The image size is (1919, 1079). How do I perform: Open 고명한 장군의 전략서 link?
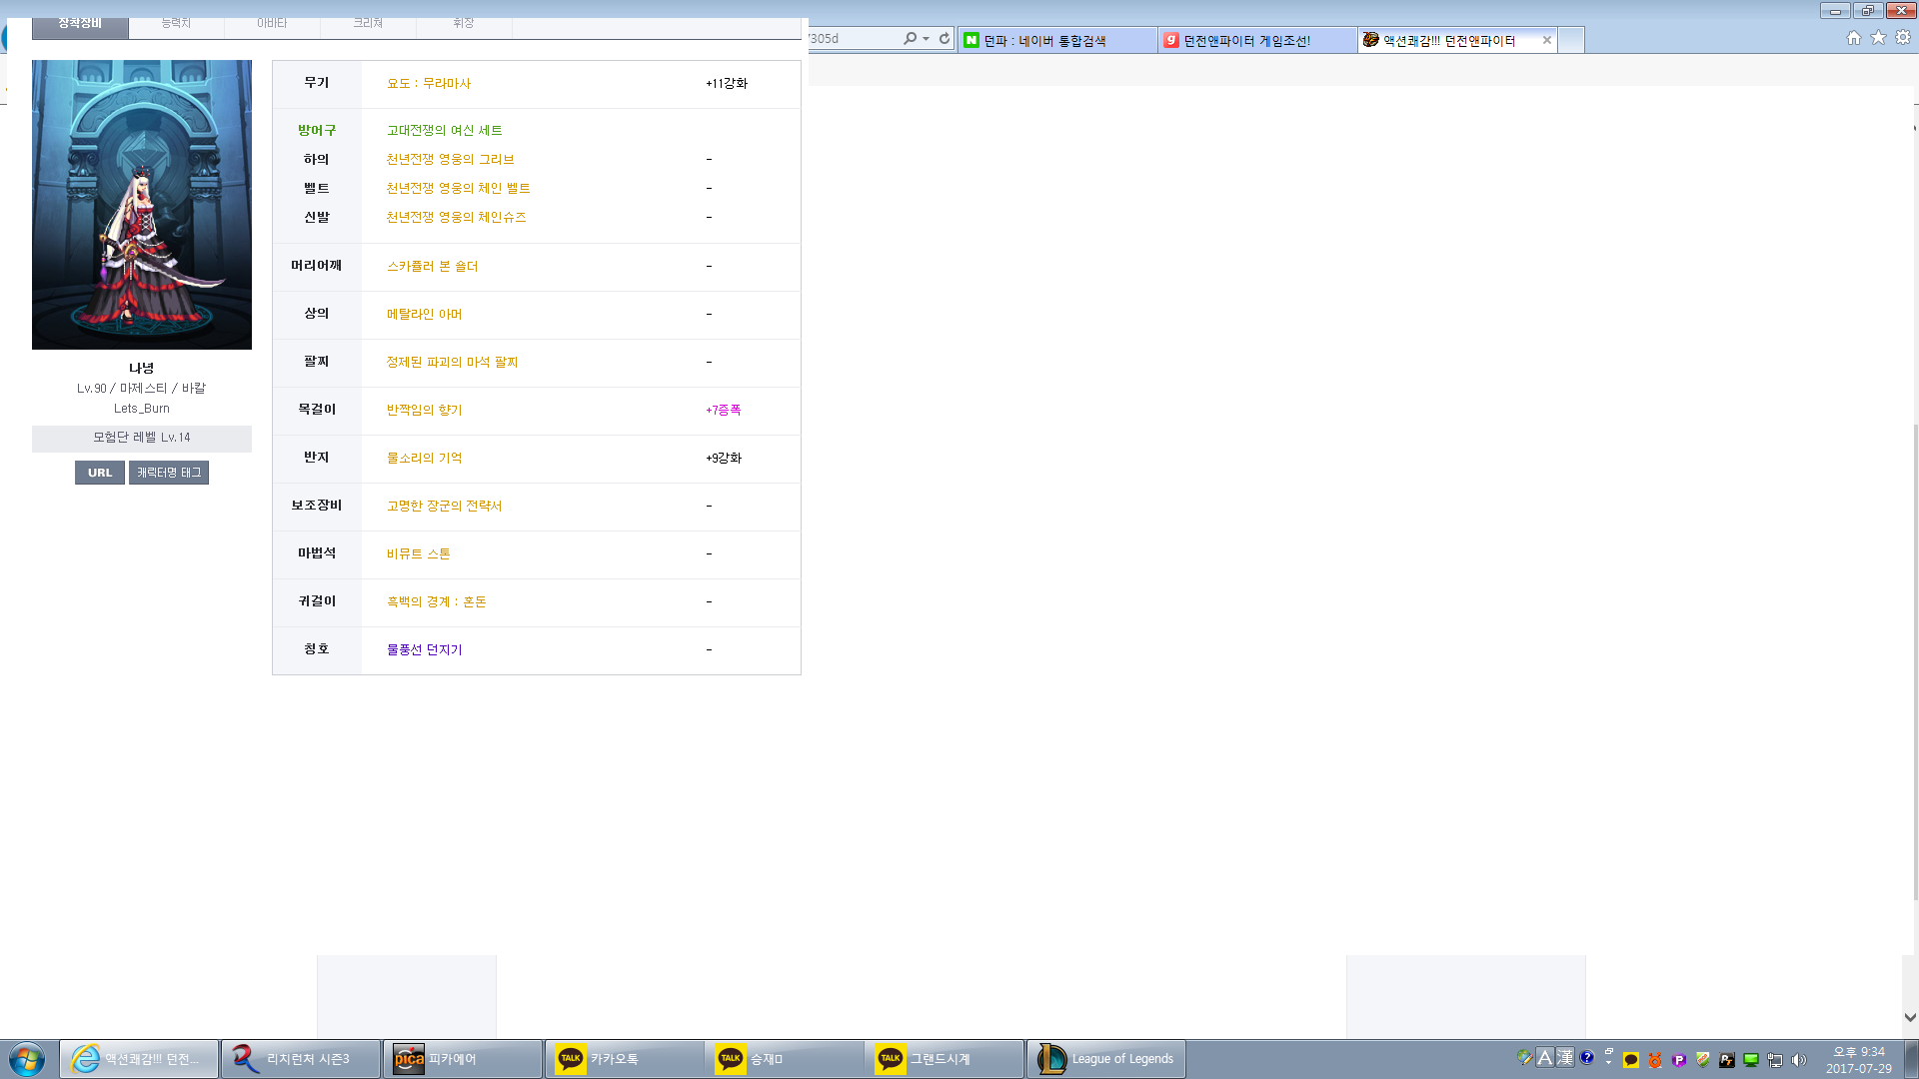click(445, 507)
